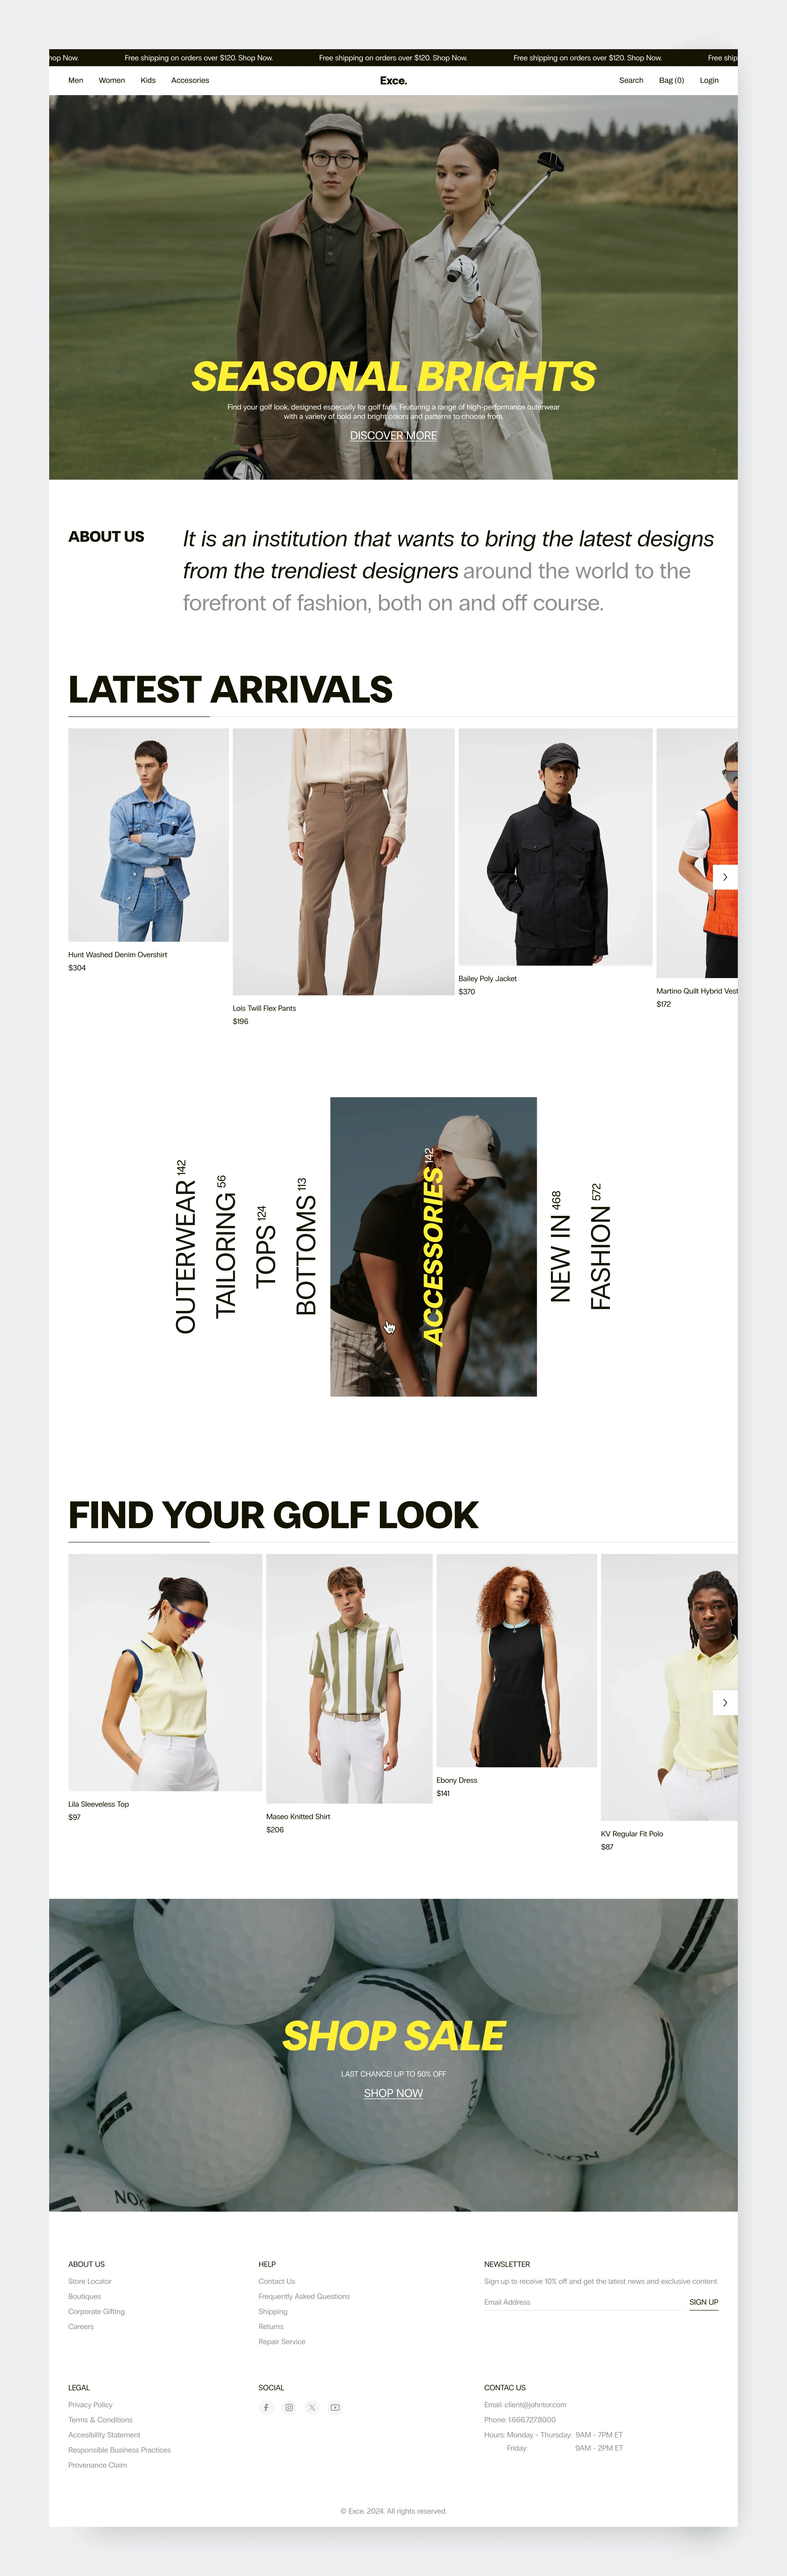Open the Women menu item
787x2576 pixels.
pyautogui.click(x=112, y=80)
